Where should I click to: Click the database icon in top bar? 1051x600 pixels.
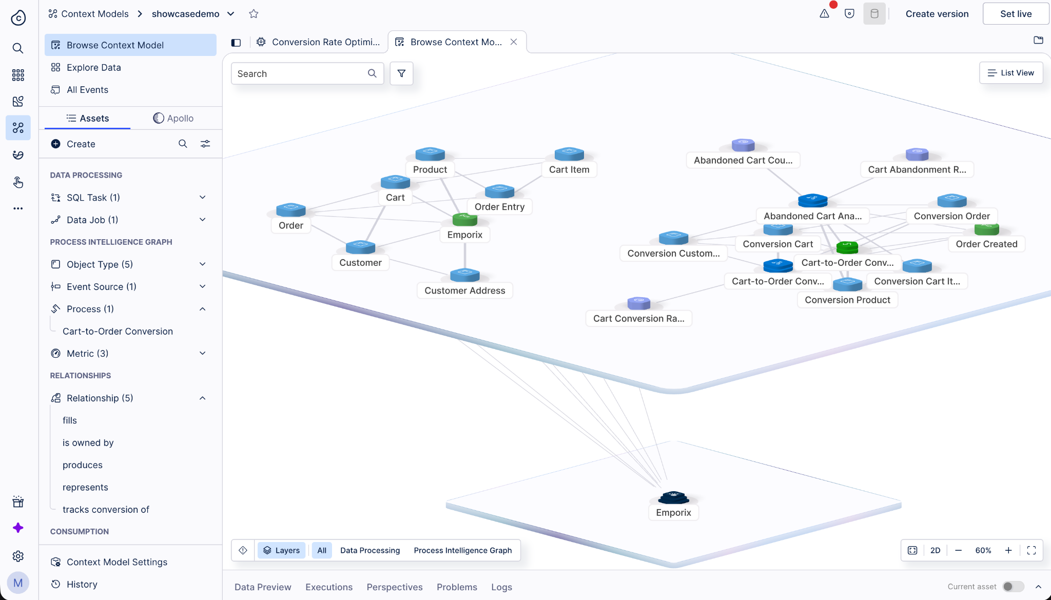[874, 14]
